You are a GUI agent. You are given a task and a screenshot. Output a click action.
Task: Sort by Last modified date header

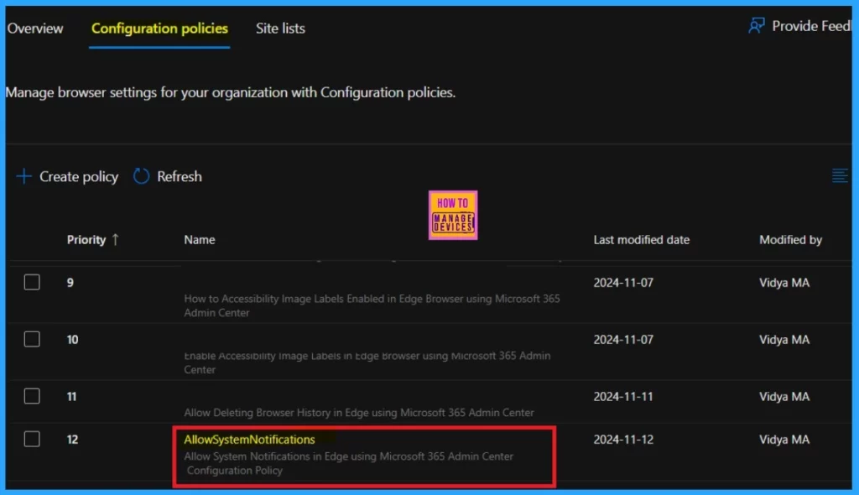click(642, 240)
